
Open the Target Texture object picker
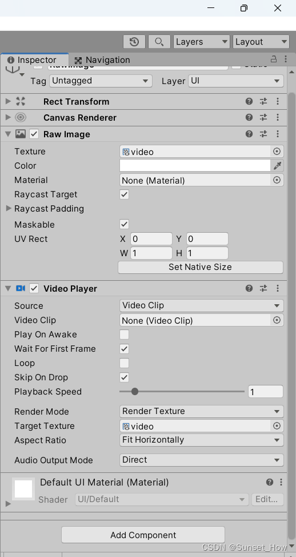(277, 426)
